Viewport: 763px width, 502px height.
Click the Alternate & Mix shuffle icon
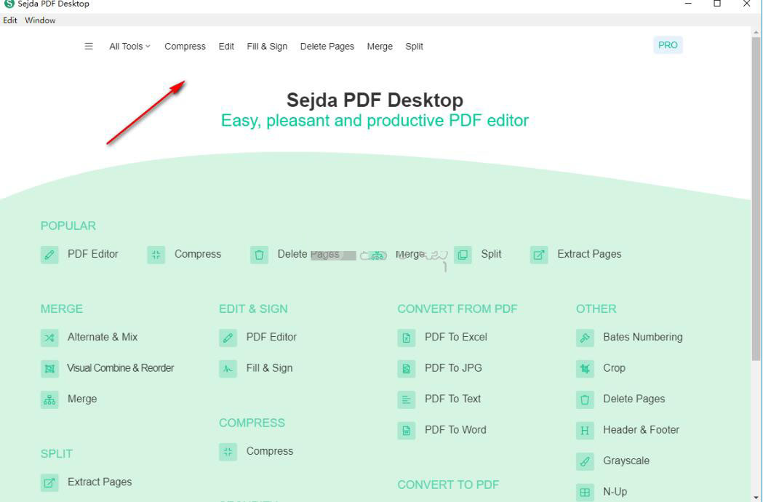(49, 338)
